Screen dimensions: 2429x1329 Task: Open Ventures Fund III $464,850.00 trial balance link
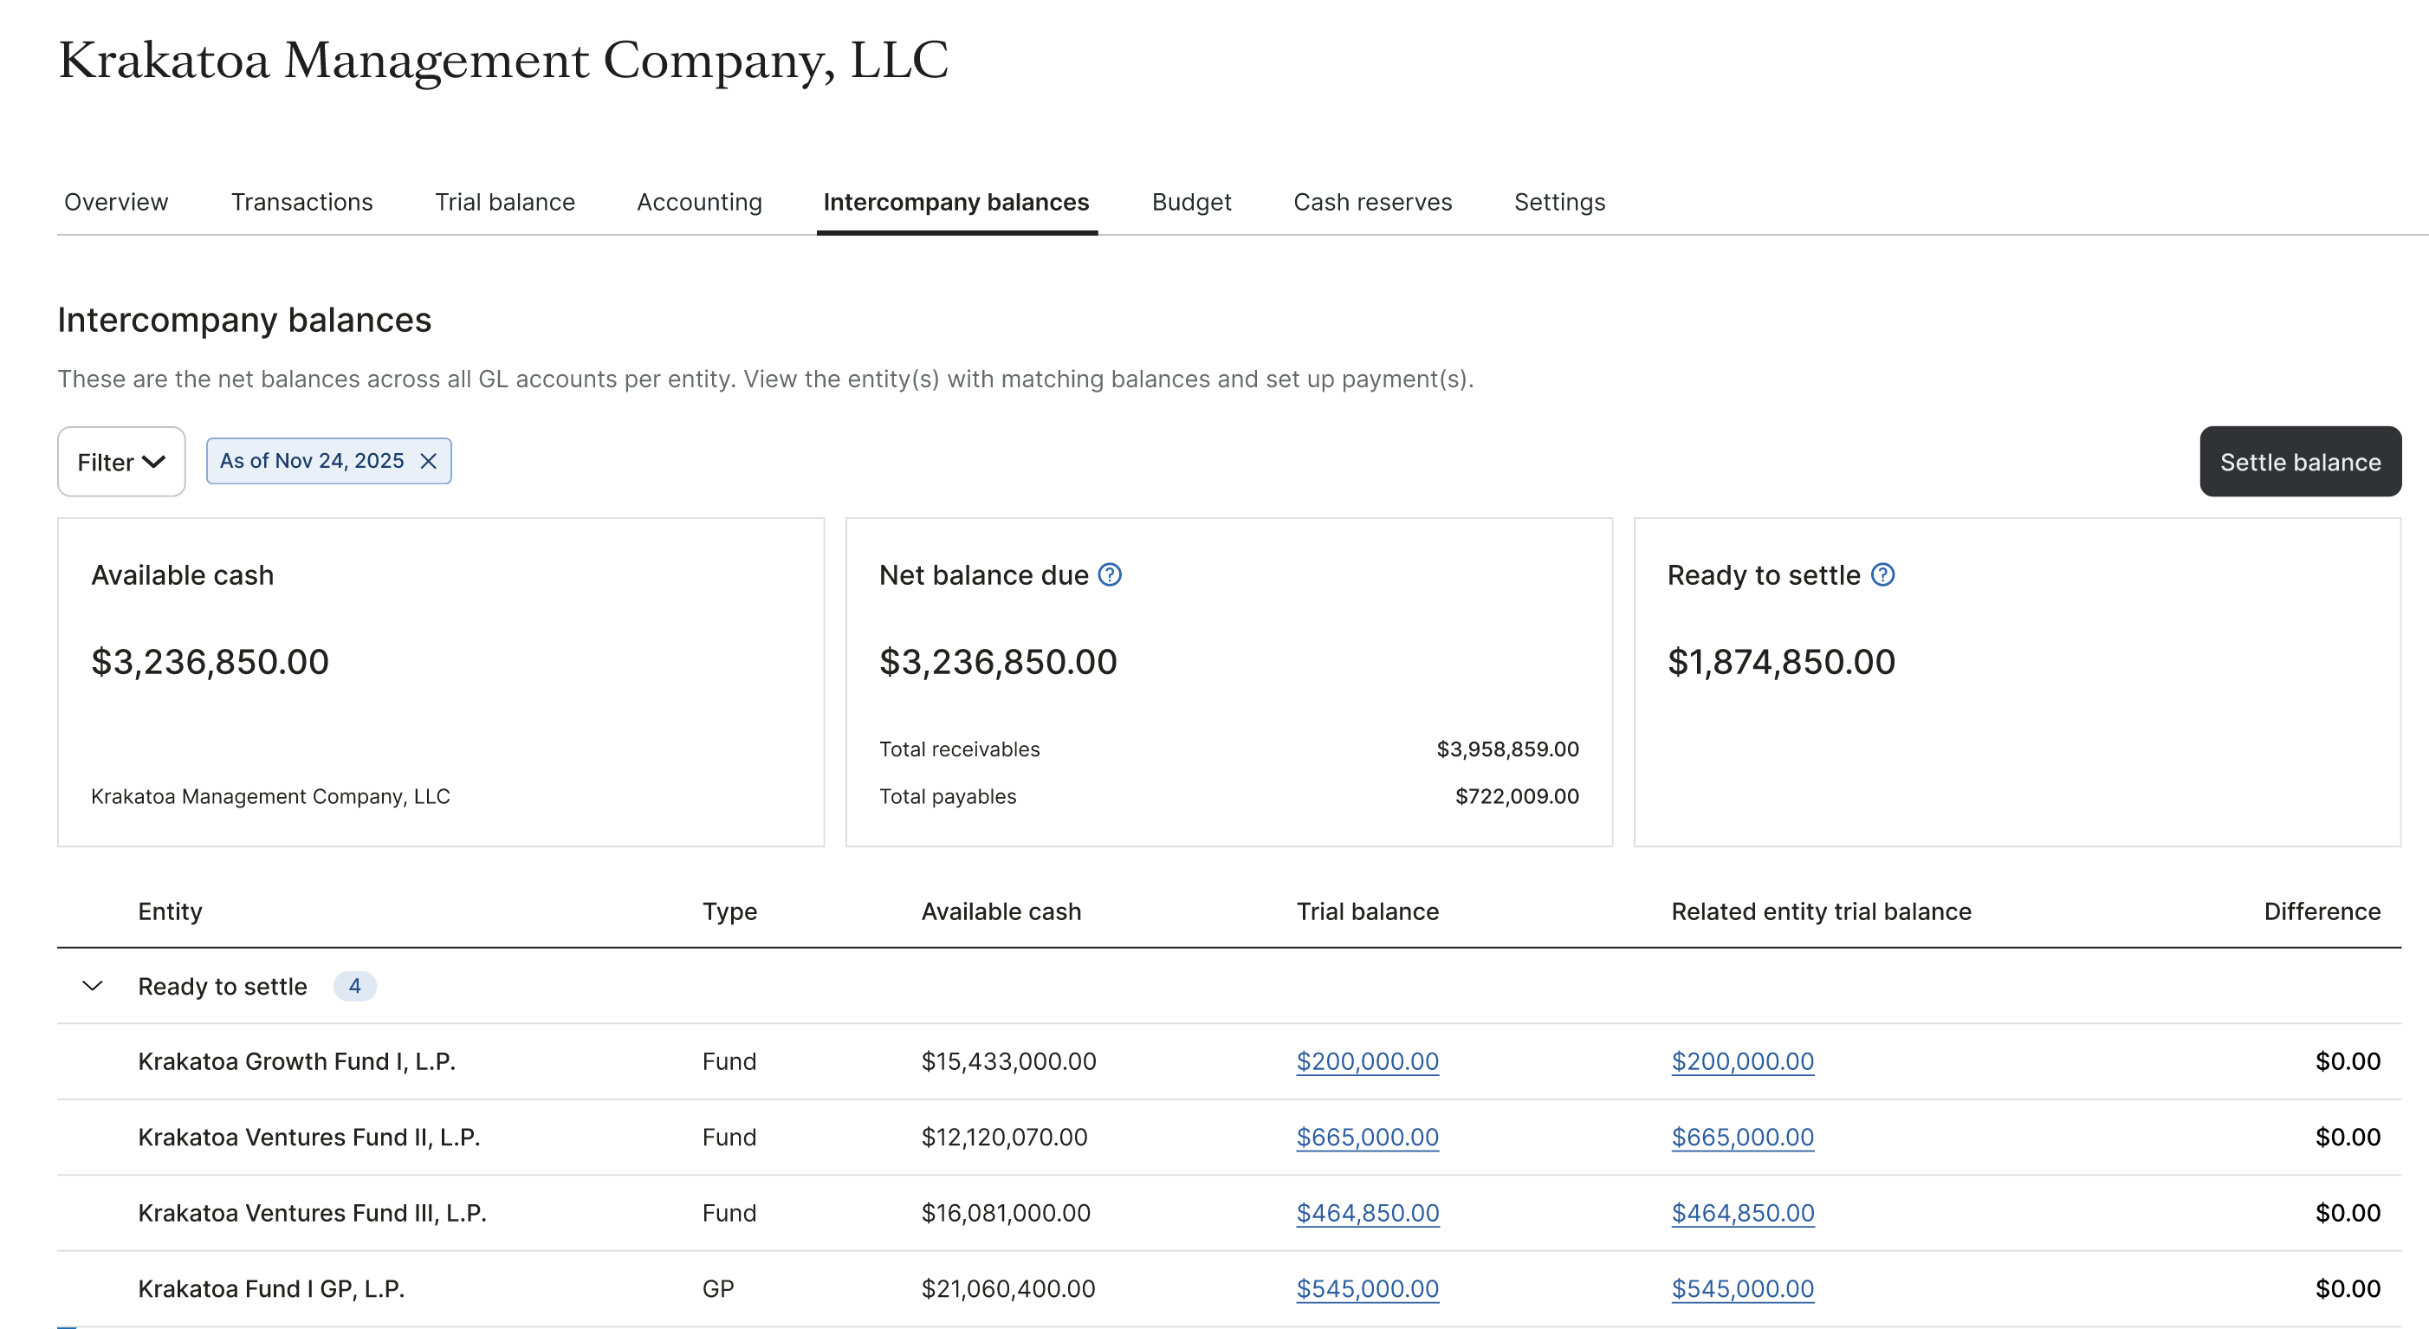click(x=1366, y=1213)
